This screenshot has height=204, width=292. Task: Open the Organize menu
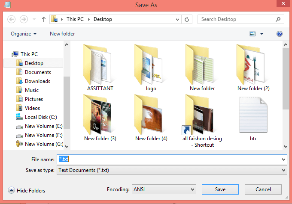(x=24, y=34)
